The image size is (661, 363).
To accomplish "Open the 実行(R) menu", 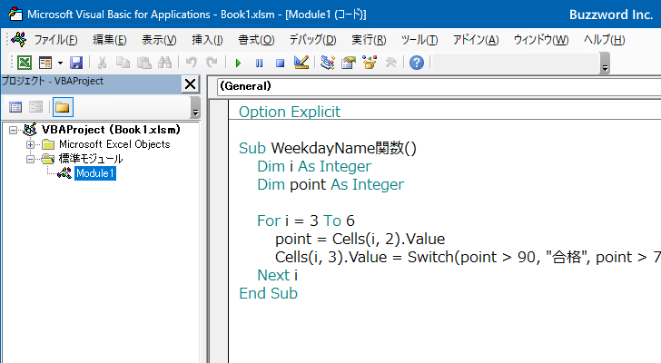I will pos(369,40).
